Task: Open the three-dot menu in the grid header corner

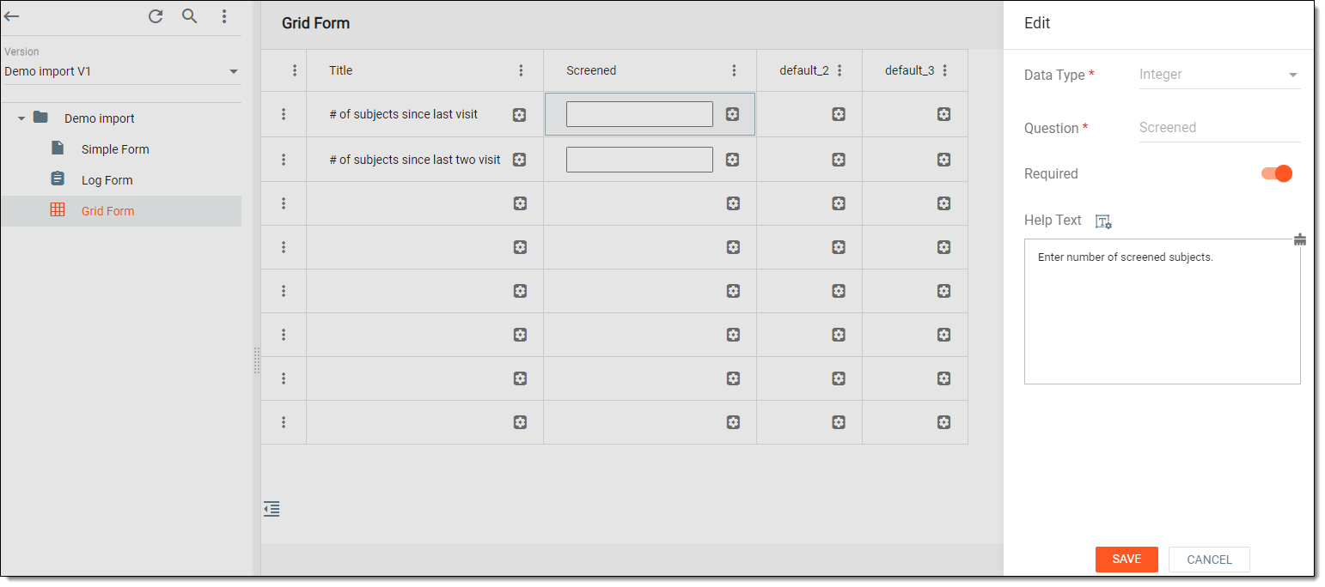Action: coord(295,70)
